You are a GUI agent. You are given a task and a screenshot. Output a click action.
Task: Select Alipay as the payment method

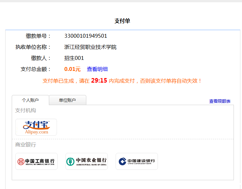coord(36,127)
